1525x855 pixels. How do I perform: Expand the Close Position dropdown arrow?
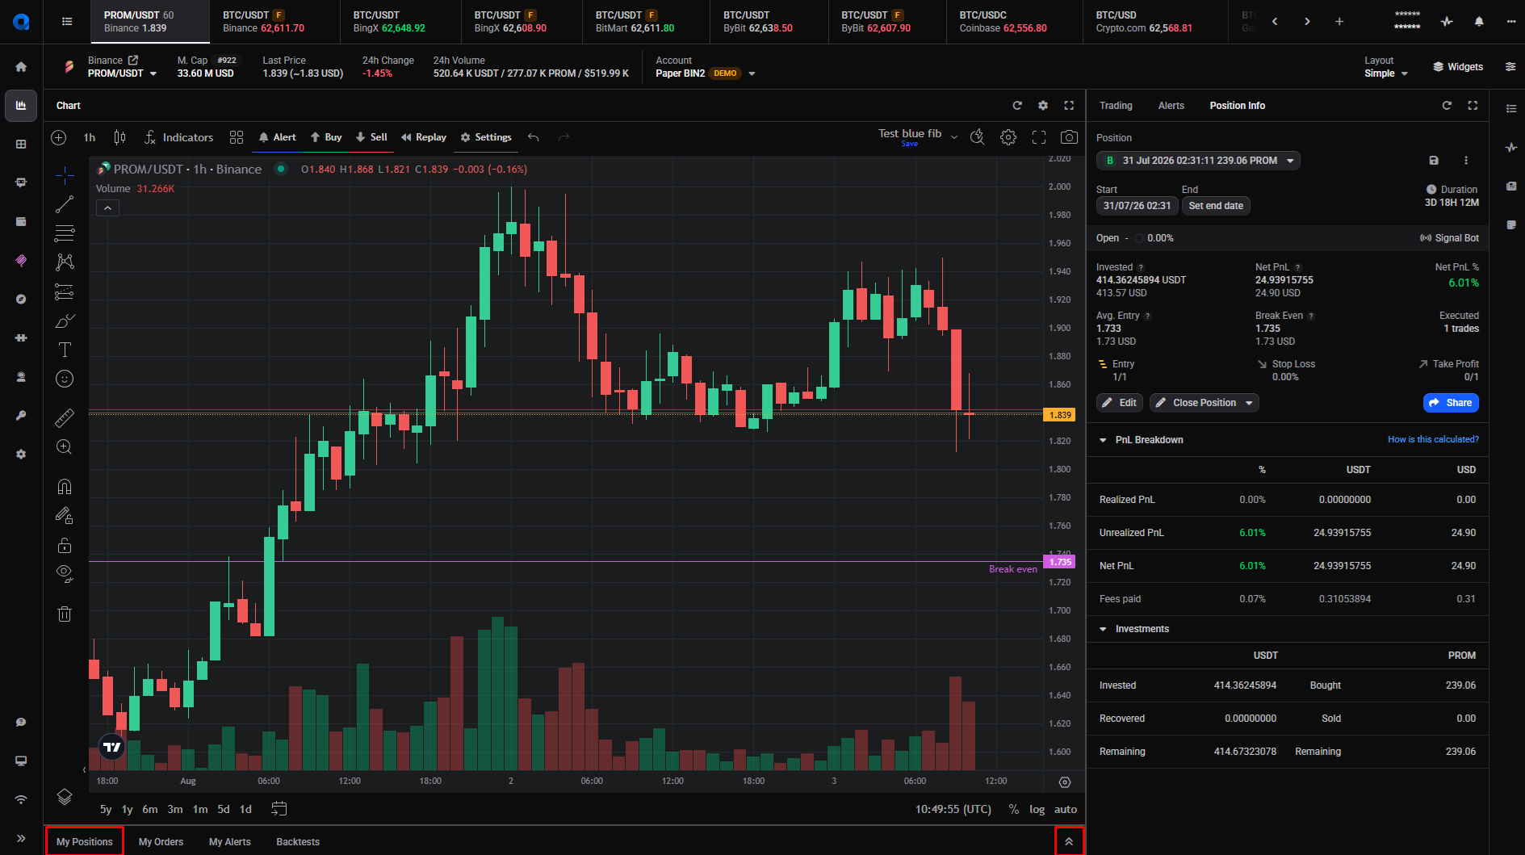pos(1250,403)
